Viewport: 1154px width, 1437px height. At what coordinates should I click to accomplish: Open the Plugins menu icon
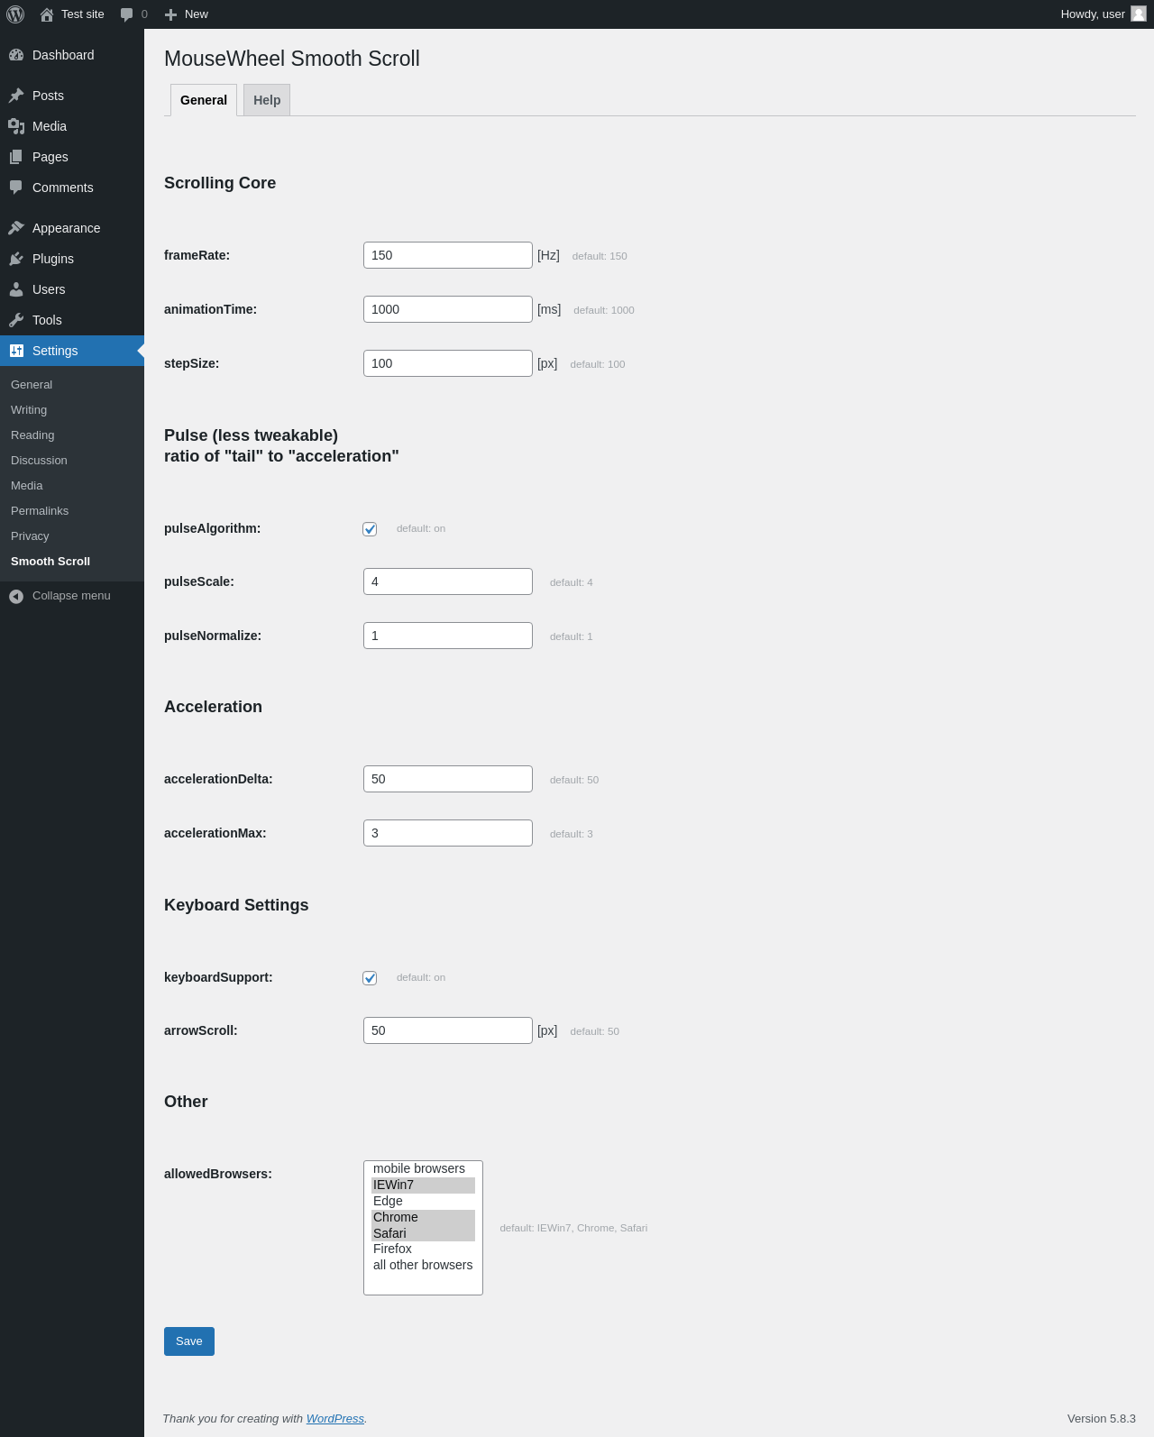click(x=16, y=259)
